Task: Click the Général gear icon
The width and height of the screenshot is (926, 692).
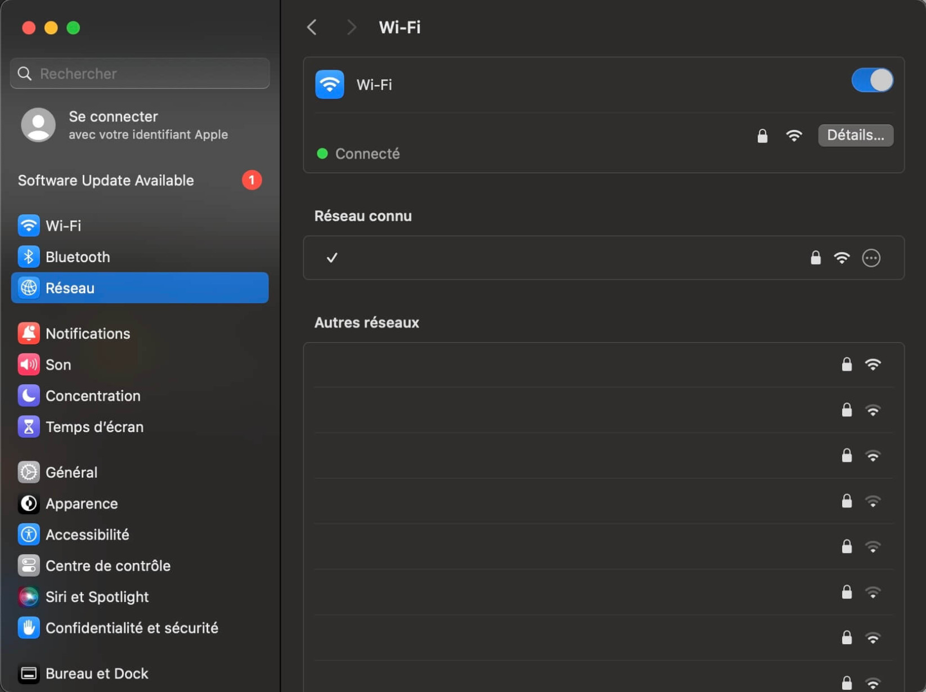Action: pyautogui.click(x=29, y=473)
